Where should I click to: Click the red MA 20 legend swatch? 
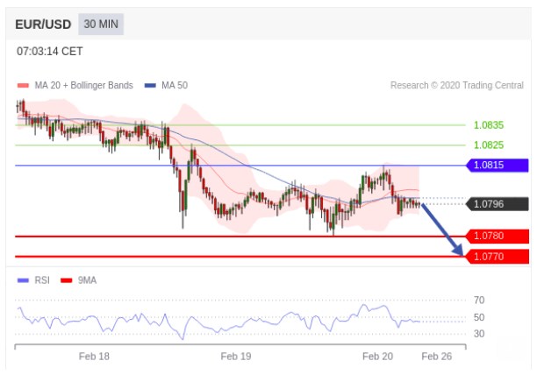(x=23, y=86)
